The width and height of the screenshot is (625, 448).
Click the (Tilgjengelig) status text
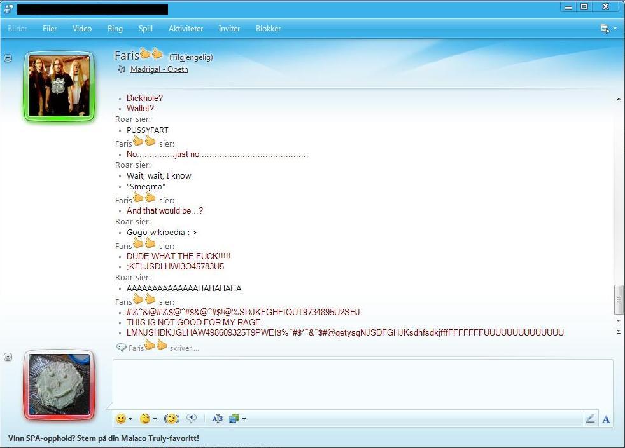191,57
